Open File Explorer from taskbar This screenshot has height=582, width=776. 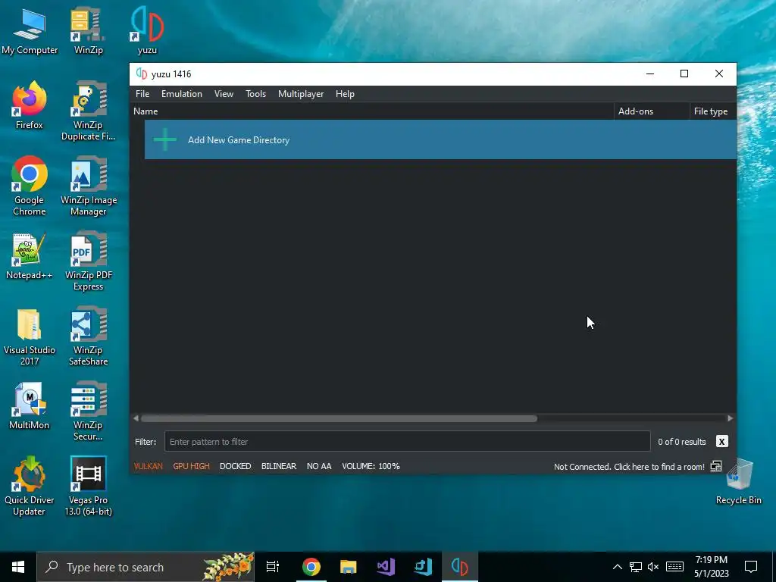tap(349, 567)
